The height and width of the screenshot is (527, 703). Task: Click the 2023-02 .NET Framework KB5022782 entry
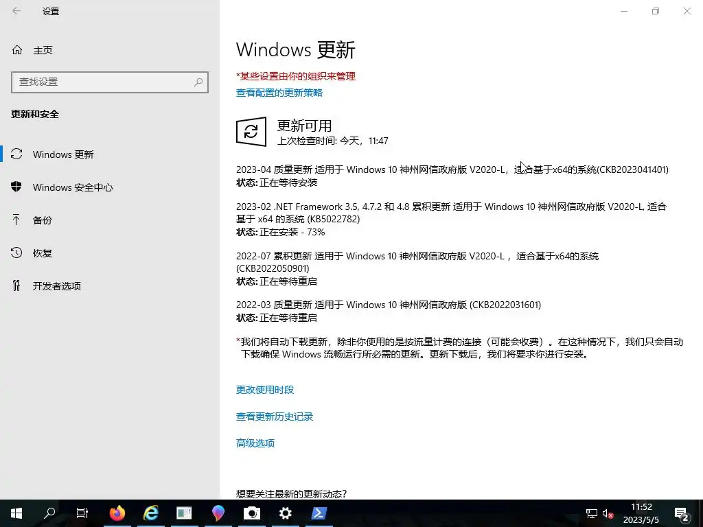pyautogui.click(x=452, y=213)
